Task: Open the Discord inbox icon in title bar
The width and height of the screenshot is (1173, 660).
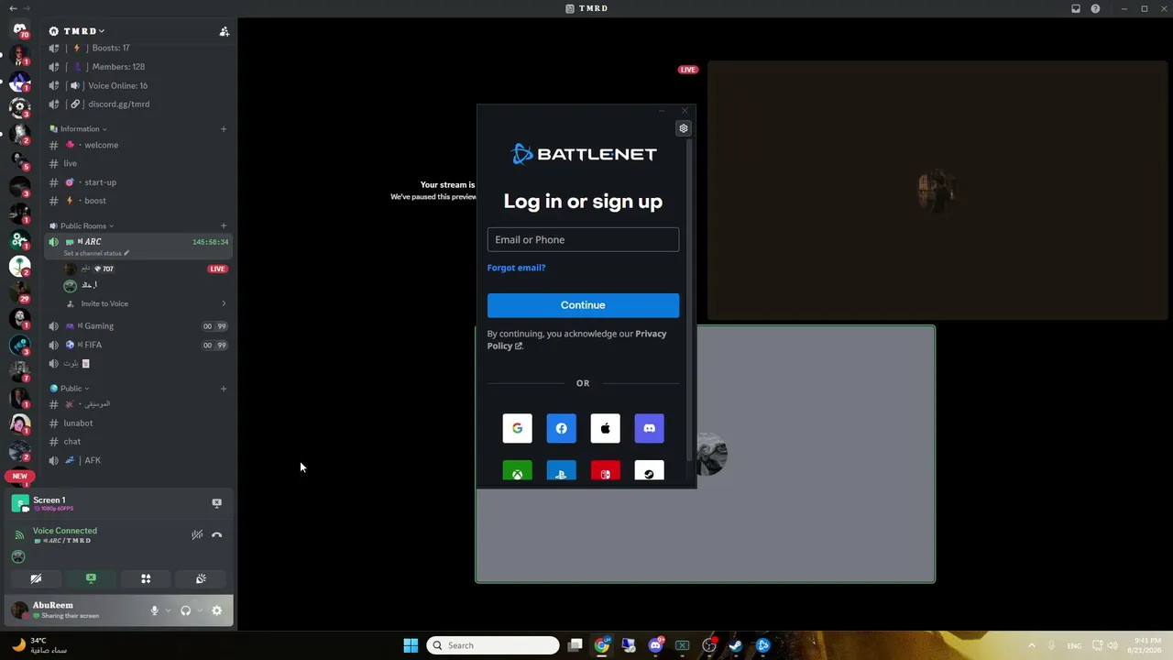Action: (x=1076, y=8)
